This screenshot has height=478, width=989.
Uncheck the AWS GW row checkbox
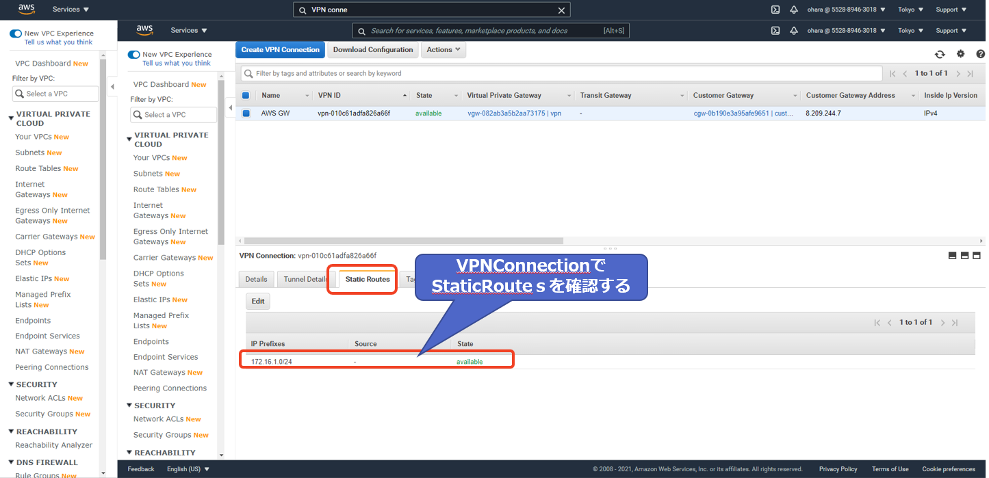pyautogui.click(x=246, y=114)
